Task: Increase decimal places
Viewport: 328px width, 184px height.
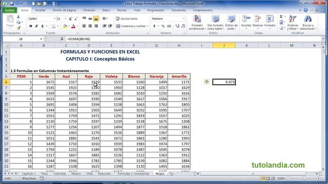Action: pos(177,26)
